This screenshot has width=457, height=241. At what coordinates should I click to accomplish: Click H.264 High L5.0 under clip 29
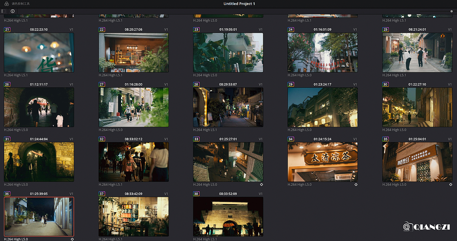click(300, 130)
